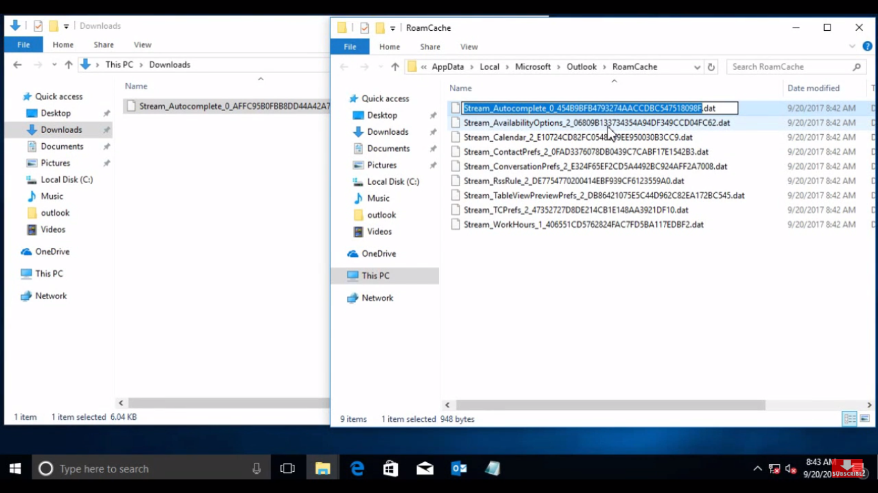
Task: Unmute the system volume in the tray
Action: 790,469
